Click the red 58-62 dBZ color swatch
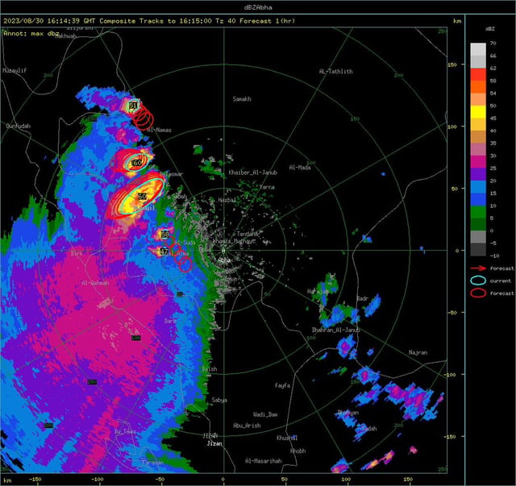Viewport: 516px width, 486px height. coord(478,74)
